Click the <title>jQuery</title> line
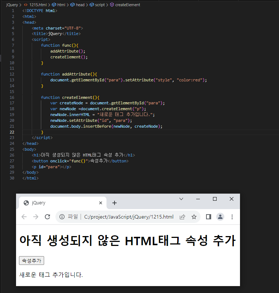Screen dimensions: 279x293 pos(56,34)
